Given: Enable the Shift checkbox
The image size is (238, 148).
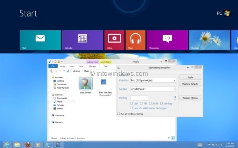Looking at the screenshot, I should point(150,103).
